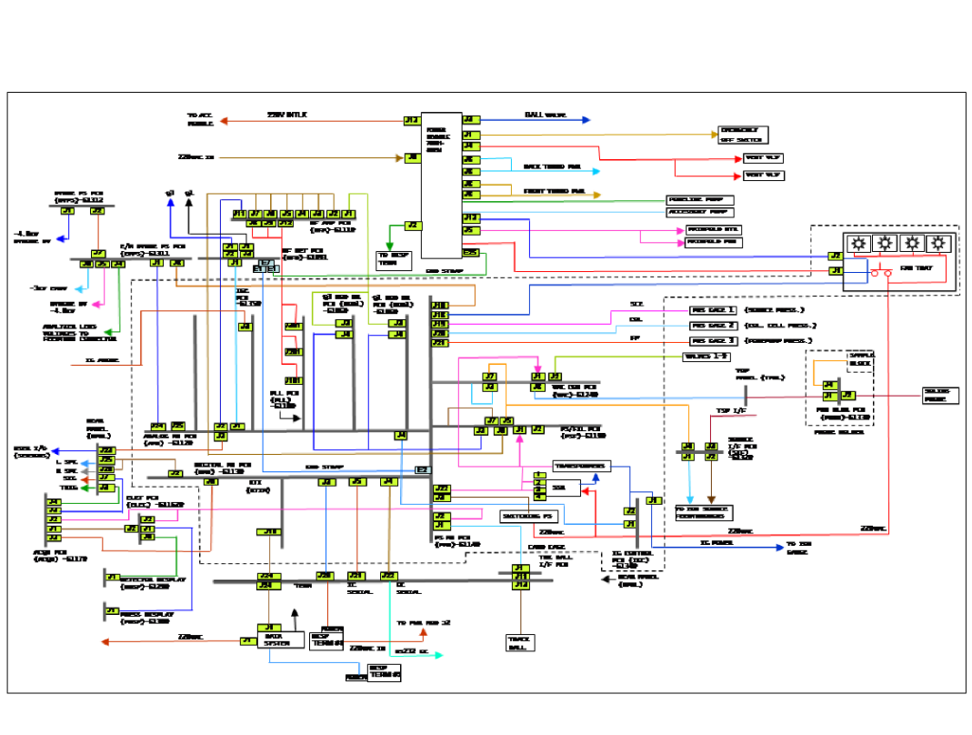
Task: Click the FORELINE PUMP box
Action: [699, 200]
